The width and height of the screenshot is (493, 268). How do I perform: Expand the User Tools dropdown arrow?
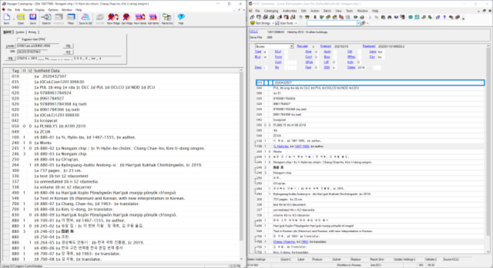tap(296, 23)
